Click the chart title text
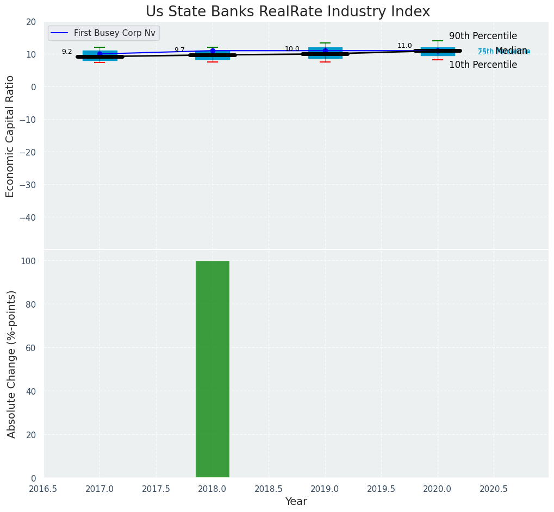The height and width of the screenshot is (512, 554). [x=288, y=12]
